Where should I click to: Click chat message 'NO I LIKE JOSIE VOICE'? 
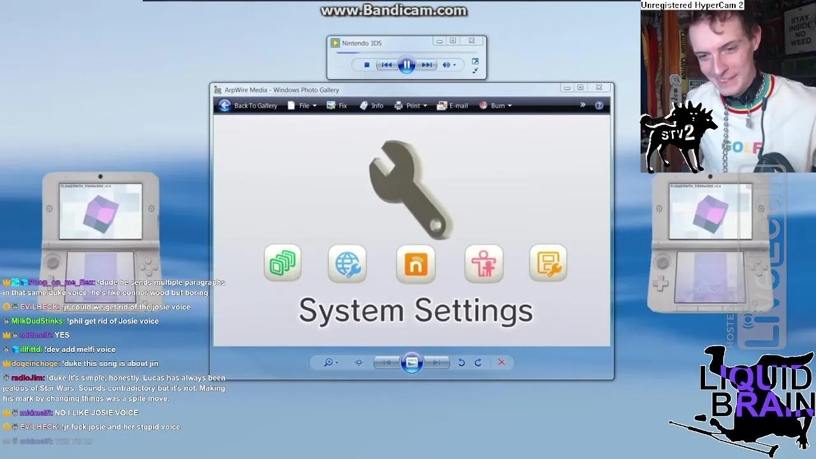click(96, 413)
